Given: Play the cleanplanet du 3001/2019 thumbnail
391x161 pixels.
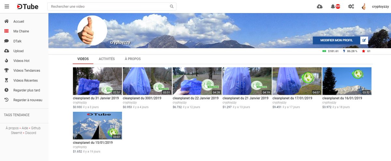Looking at the screenshot, I should (x=147, y=81).
